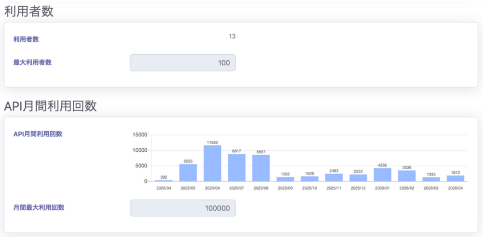Click the 最大利用者数 input field
This screenshot has width=483, height=237.
point(182,63)
